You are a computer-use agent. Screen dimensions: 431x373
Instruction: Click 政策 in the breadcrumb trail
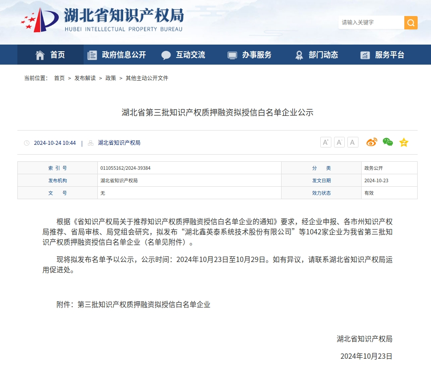(110, 78)
